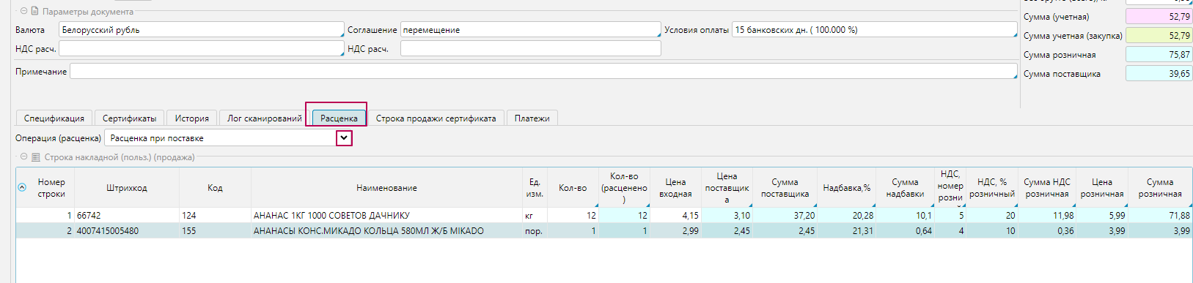Viewport: 1193px width, 283px height.
Task: Sort by Код column header
Action: click(215, 188)
